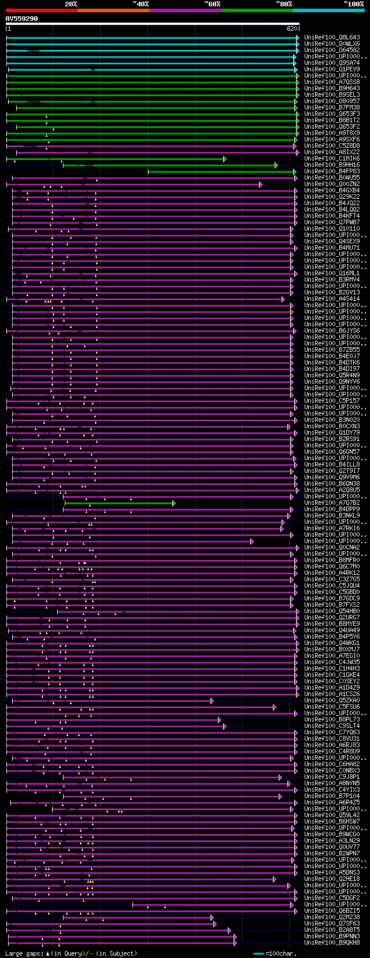Open hit UniRef100_Q1PEV9
The height and width of the screenshot is (958, 370).
click(x=332, y=69)
